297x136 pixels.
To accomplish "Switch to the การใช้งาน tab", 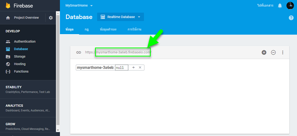I will (x=134, y=29).
